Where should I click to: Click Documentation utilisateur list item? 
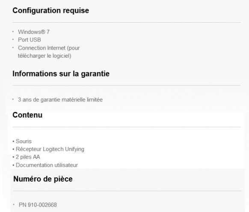click(x=47, y=165)
